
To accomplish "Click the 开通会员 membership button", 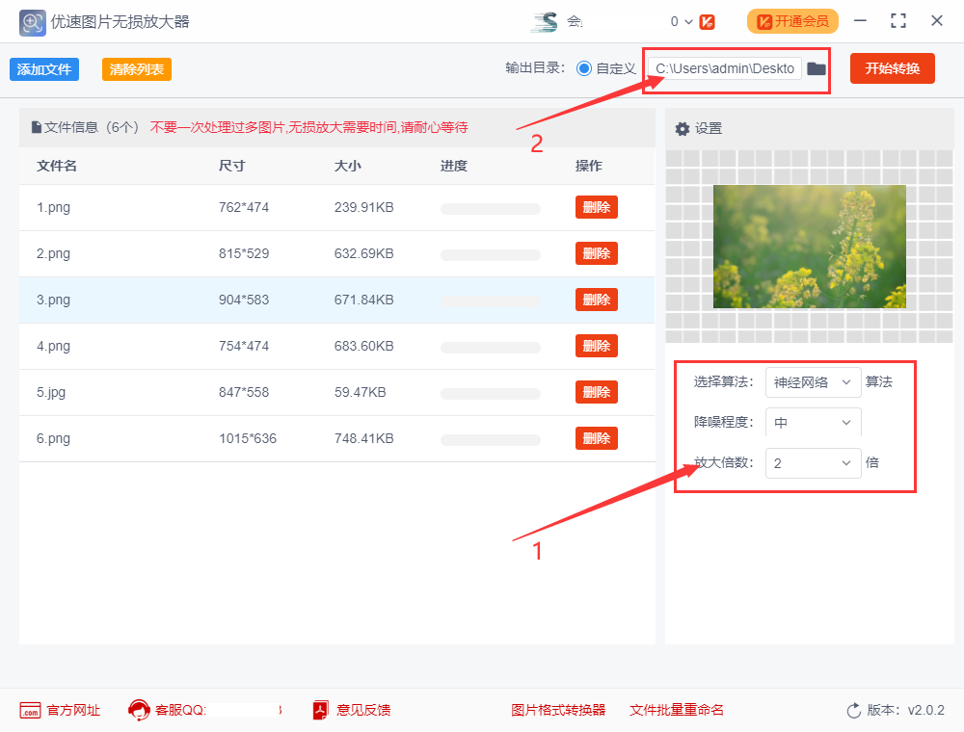I will tap(792, 20).
